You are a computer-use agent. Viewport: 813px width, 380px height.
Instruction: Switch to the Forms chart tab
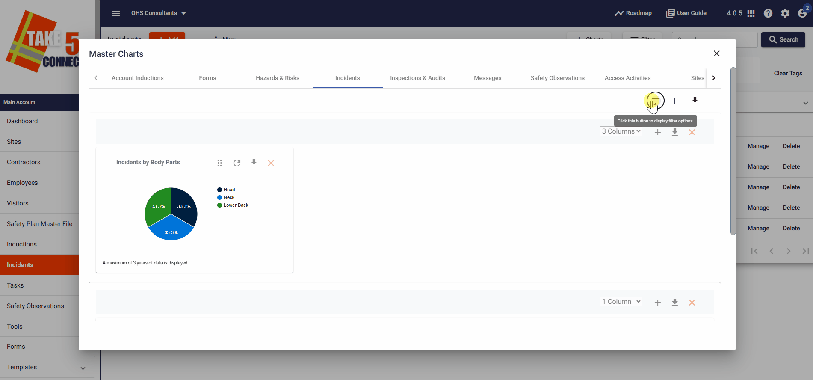207,78
